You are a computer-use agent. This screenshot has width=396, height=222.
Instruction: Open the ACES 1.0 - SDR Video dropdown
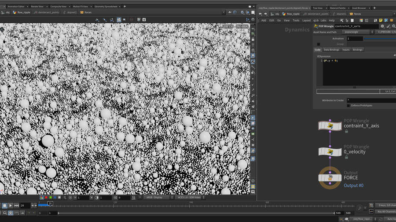(189, 197)
